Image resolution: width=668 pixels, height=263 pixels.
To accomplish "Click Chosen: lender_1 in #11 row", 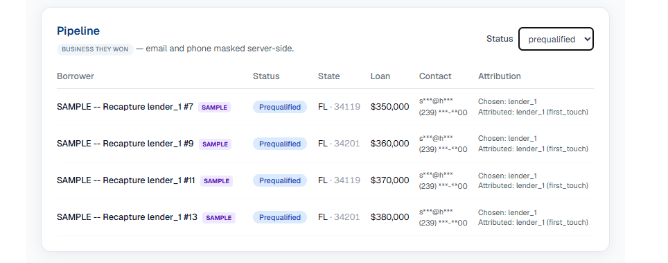I will (x=507, y=176).
